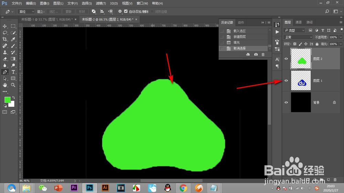Open the white background color swatch
Image resolution: width=344 pixels, height=193 pixels.
pos(12,105)
